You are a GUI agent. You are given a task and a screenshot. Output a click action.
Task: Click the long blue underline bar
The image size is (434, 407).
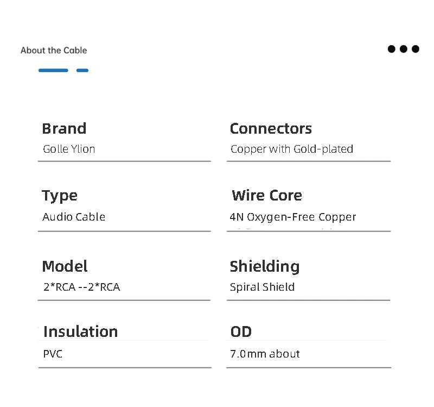[53, 70]
